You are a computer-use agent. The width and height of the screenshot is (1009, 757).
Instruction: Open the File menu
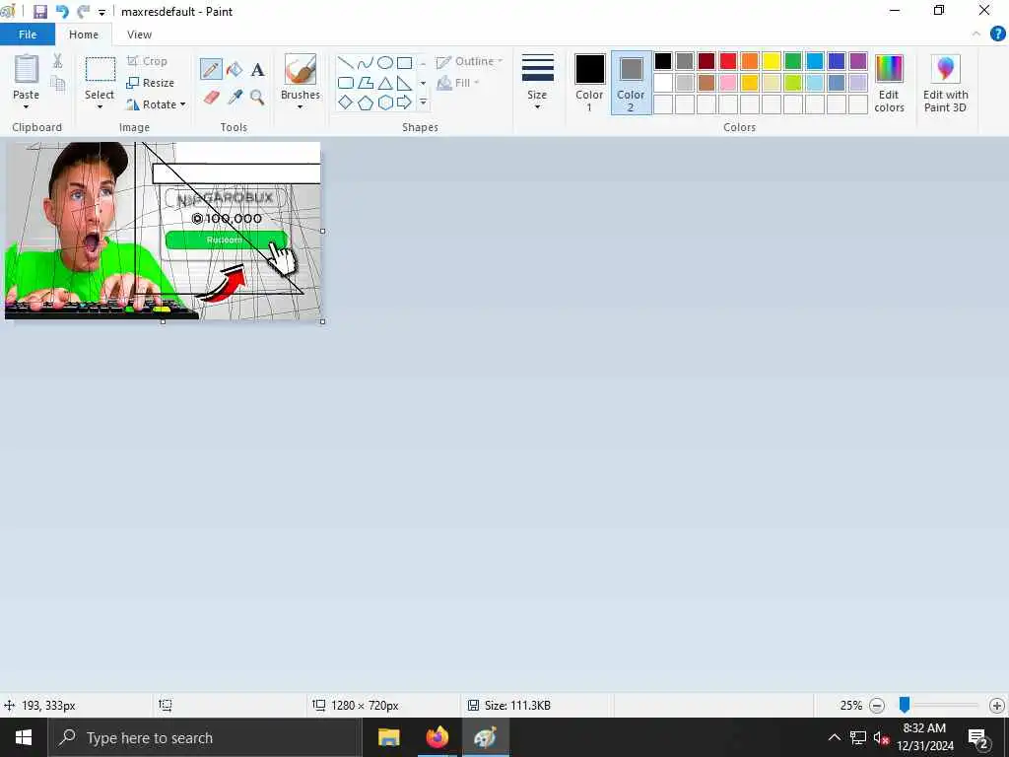pyautogui.click(x=28, y=34)
